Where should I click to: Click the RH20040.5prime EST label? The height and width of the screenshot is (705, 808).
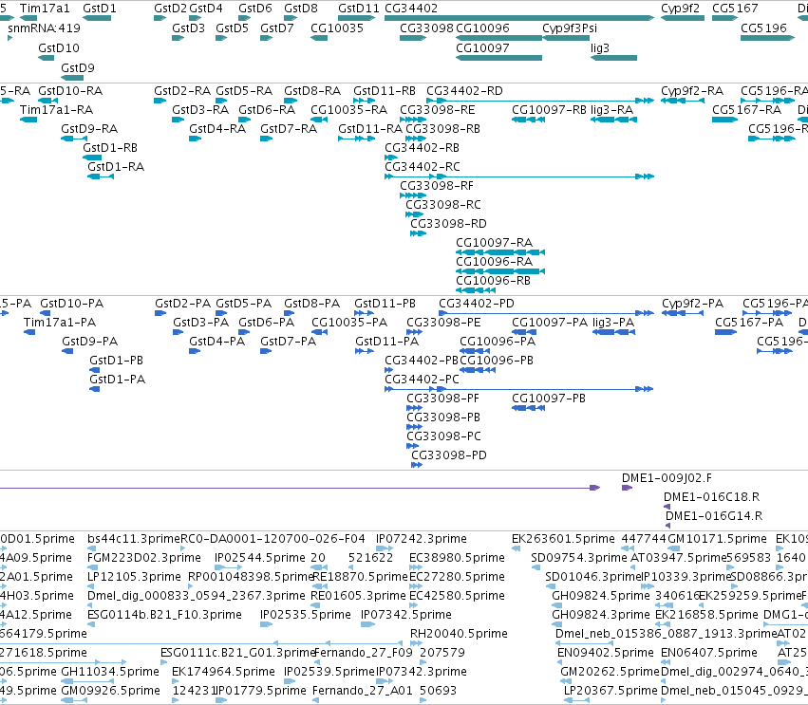pos(459,634)
